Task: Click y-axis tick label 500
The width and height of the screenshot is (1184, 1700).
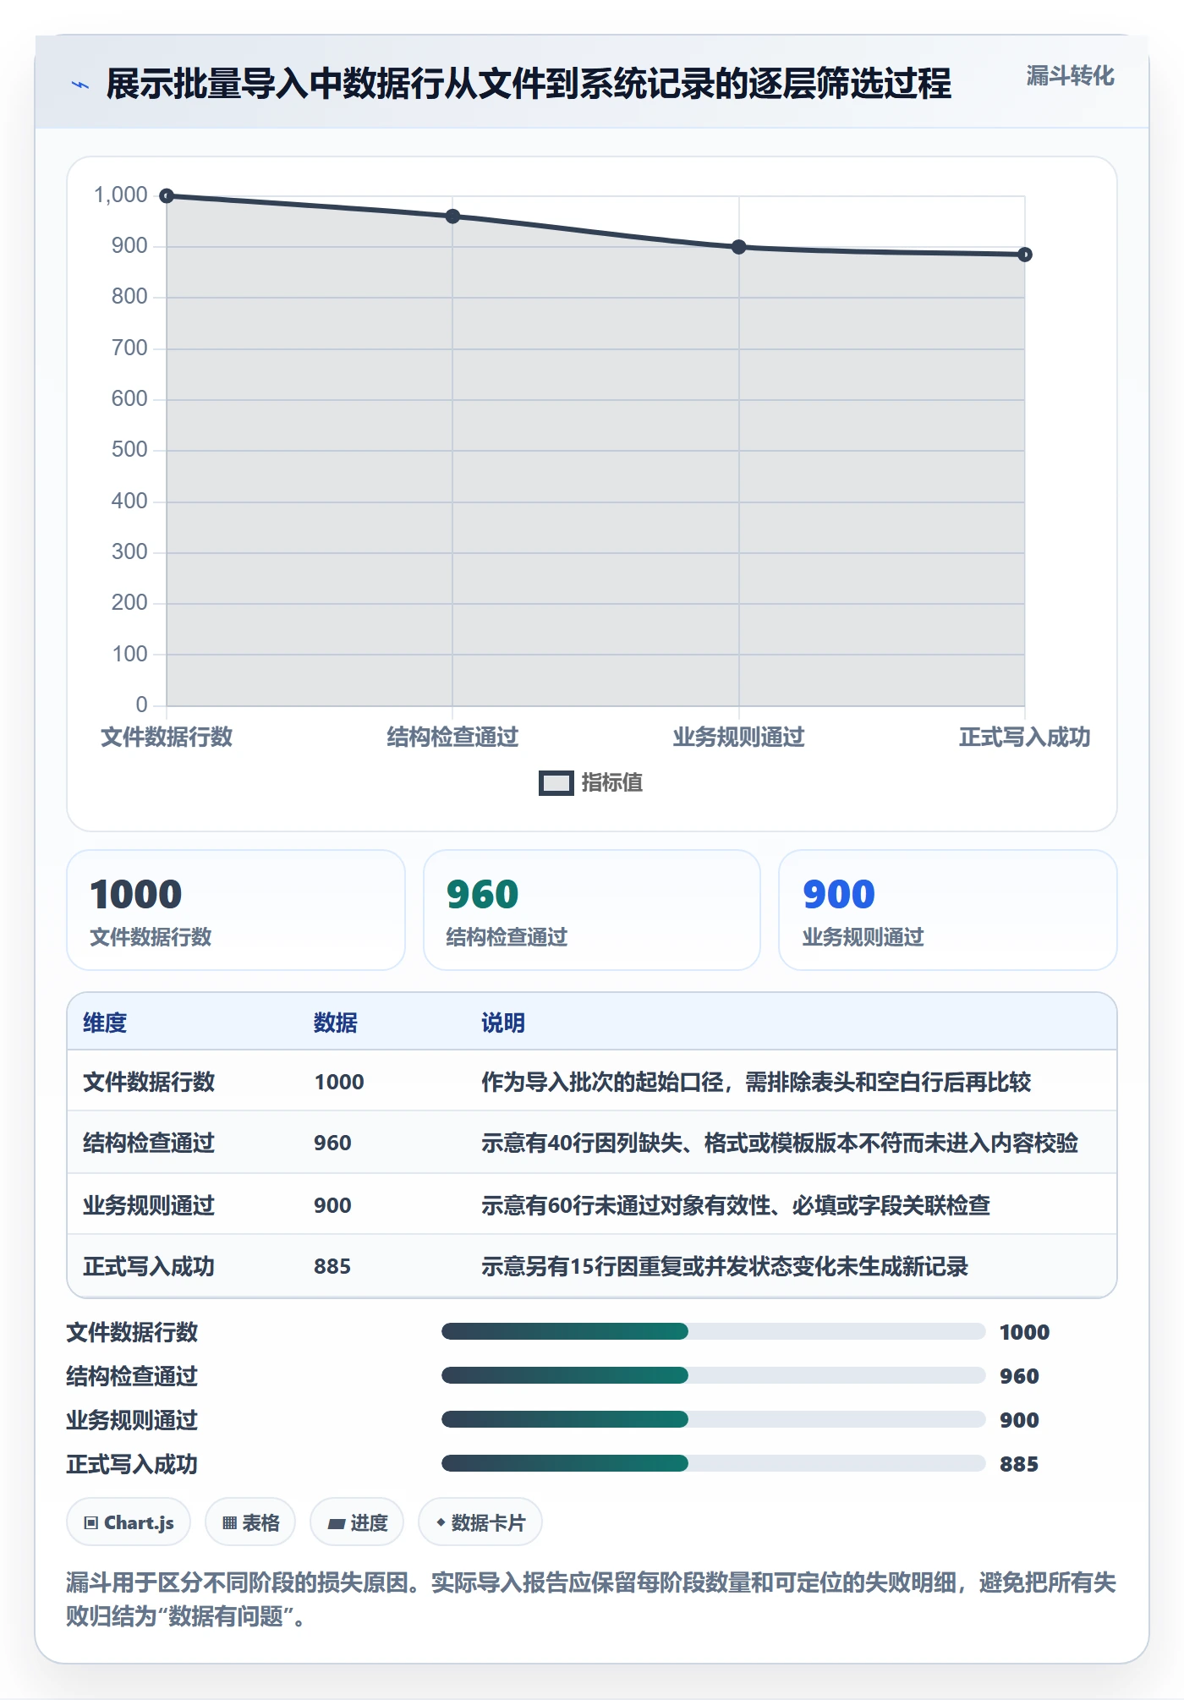Action: 129,450
